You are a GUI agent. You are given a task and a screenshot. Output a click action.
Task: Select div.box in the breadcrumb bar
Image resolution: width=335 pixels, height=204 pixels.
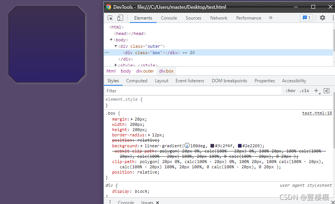coord(166,71)
